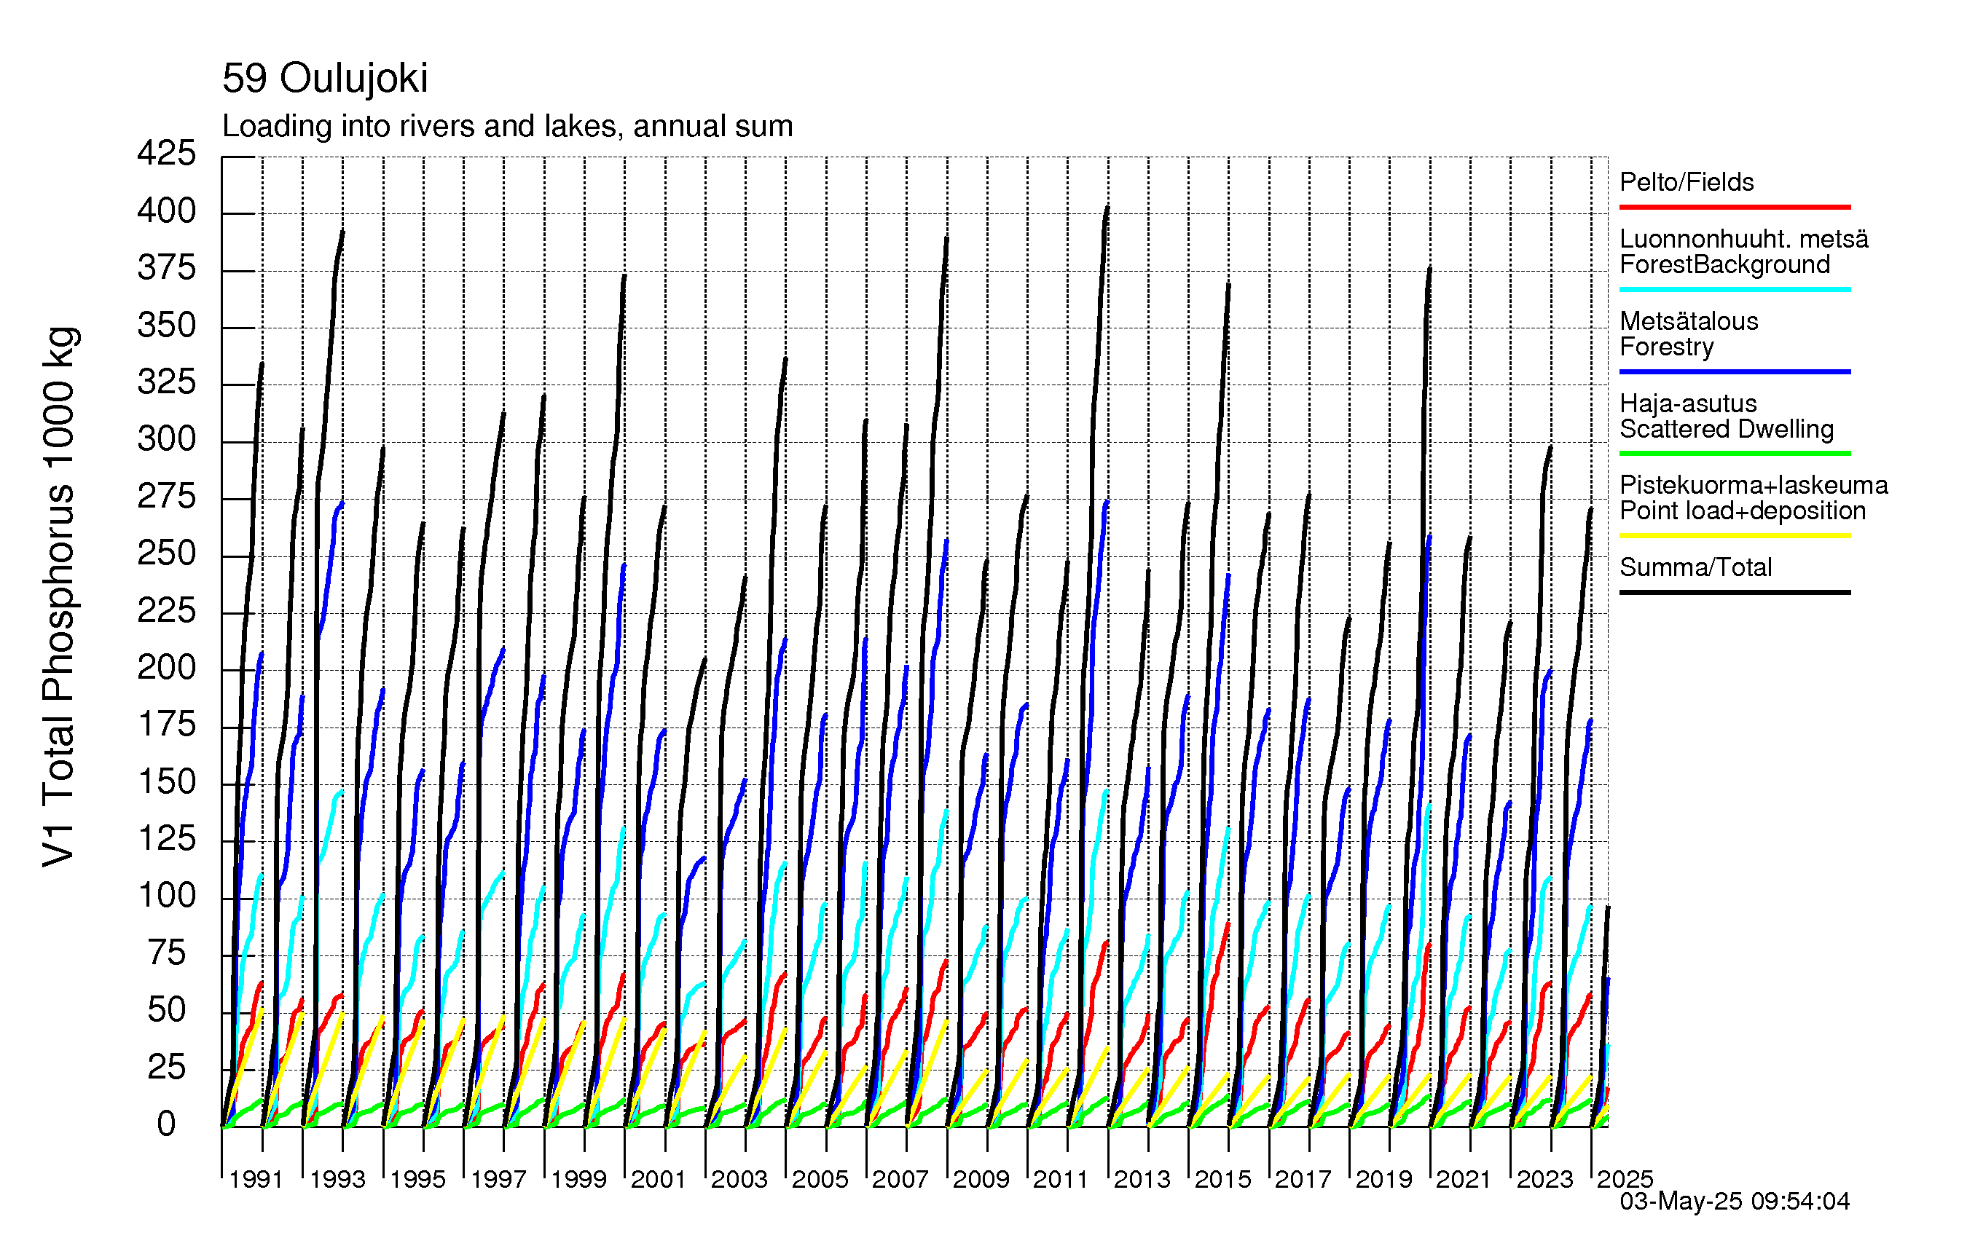Viewport: 1967px width, 1238px height.
Task: Click the y-axis value 125
Action: point(167,839)
